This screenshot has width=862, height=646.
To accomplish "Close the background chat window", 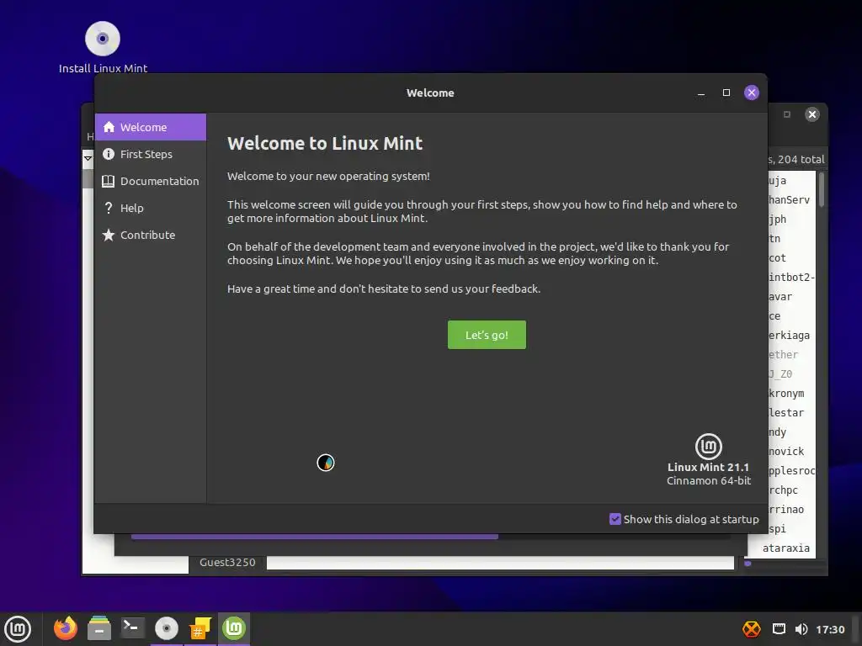I will pyautogui.click(x=812, y=114).
